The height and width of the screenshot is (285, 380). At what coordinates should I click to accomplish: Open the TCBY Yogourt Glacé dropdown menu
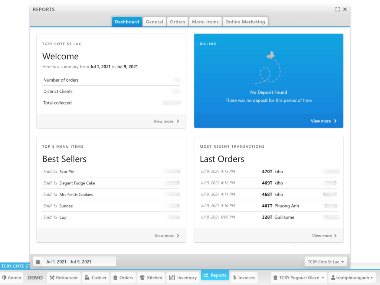[299, 278]
